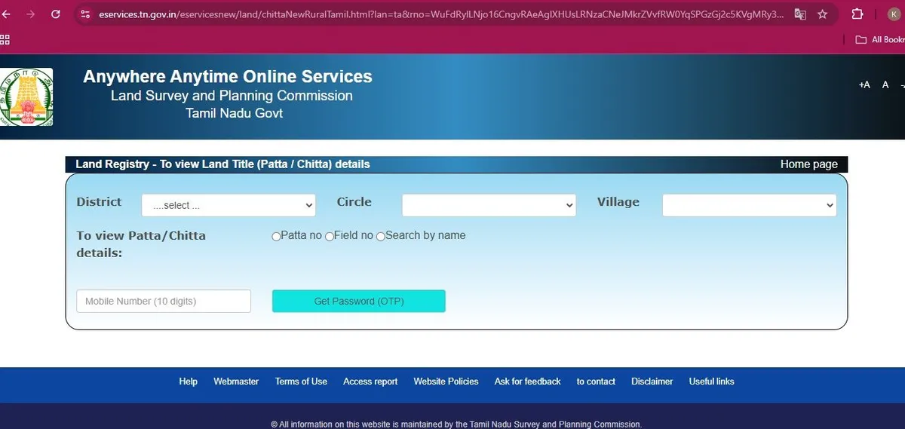The width and height of the screenshot is (905, 429).
Task: Select the Patta no radio button
Action: click(276, 237)
